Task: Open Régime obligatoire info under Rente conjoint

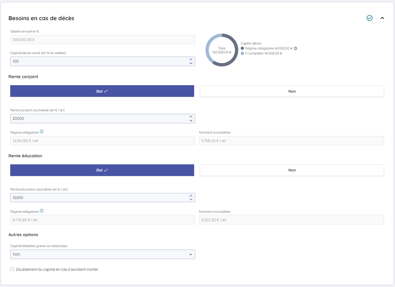Action: click(x=42, y=132)
